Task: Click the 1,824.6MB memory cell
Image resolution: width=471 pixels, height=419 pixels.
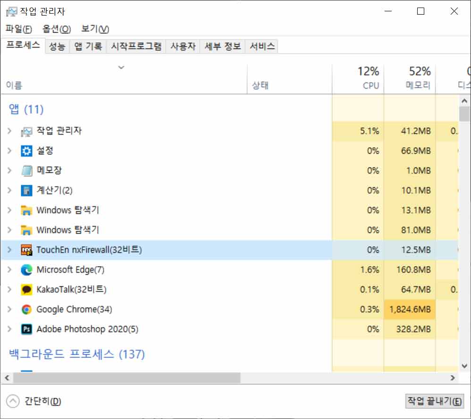Action: click(410, 310)
